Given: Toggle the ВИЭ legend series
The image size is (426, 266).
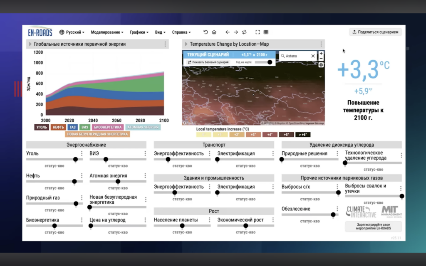Looking at the screenshot, I should tap(85, 127).
